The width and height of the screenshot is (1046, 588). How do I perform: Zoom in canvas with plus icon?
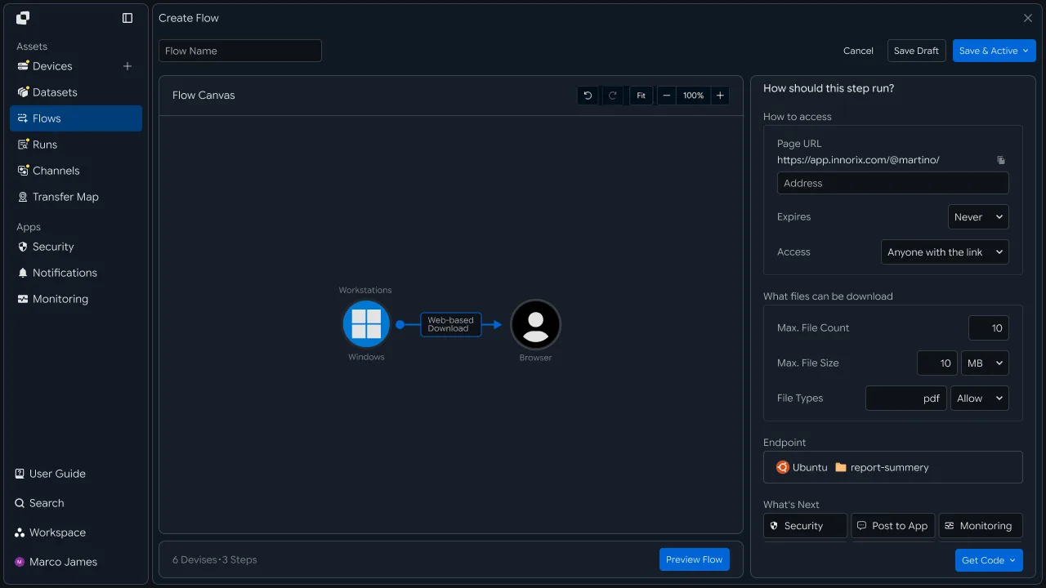click(720, 96)
